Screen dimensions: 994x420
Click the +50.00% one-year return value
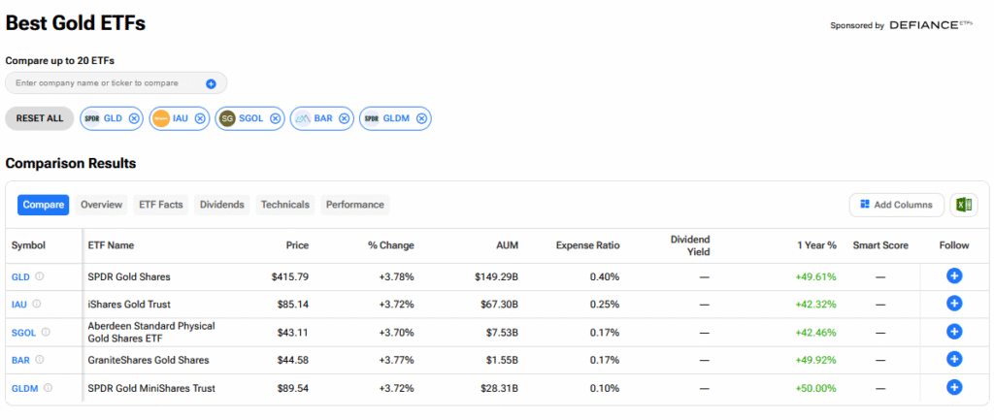[815, 388]
